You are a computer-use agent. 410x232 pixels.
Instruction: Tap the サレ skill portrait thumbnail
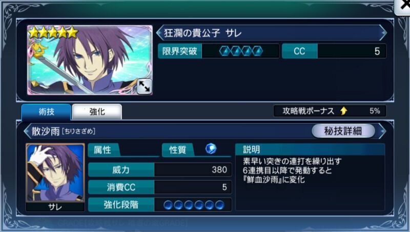point(55,177)
